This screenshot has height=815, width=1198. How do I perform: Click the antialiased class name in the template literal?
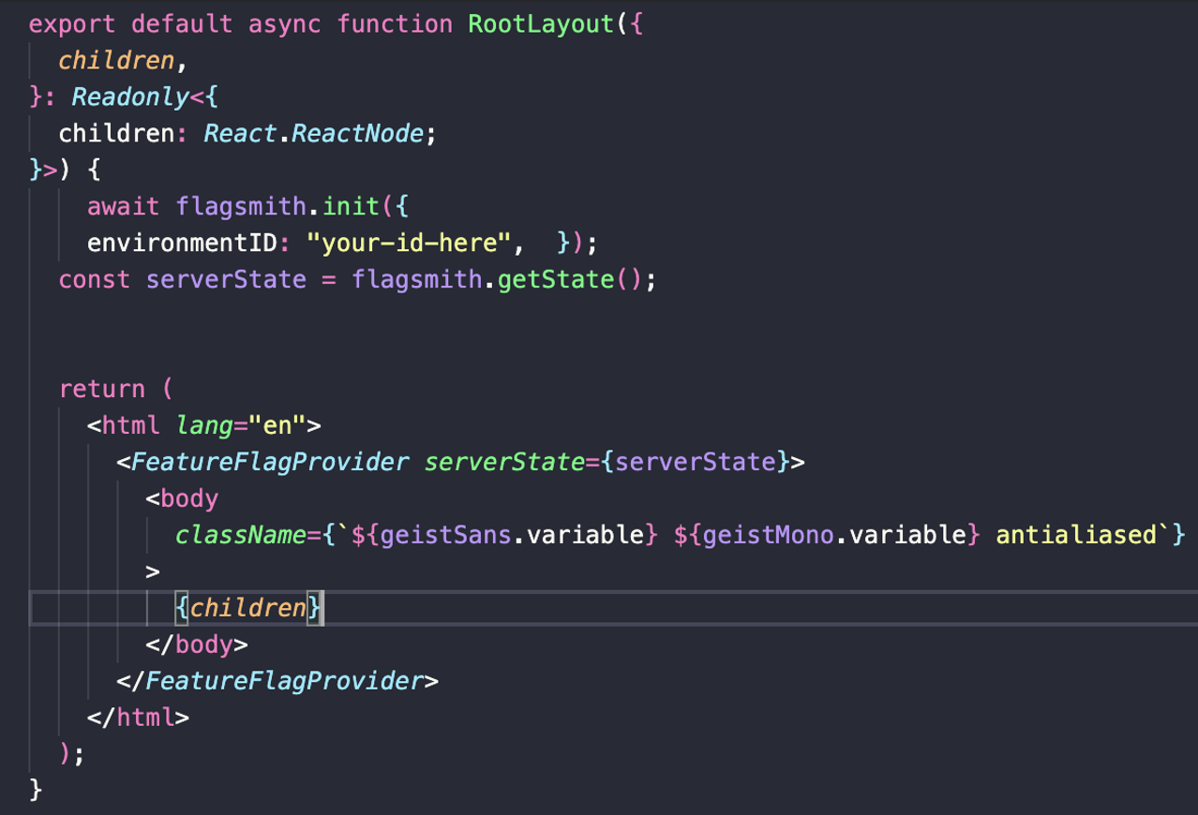click(1080, 535)
